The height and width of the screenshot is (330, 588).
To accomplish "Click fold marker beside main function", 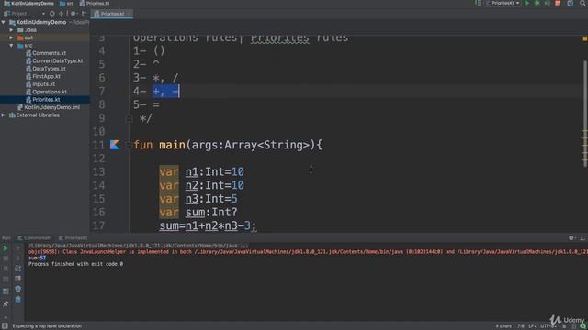I will (129, 145).
